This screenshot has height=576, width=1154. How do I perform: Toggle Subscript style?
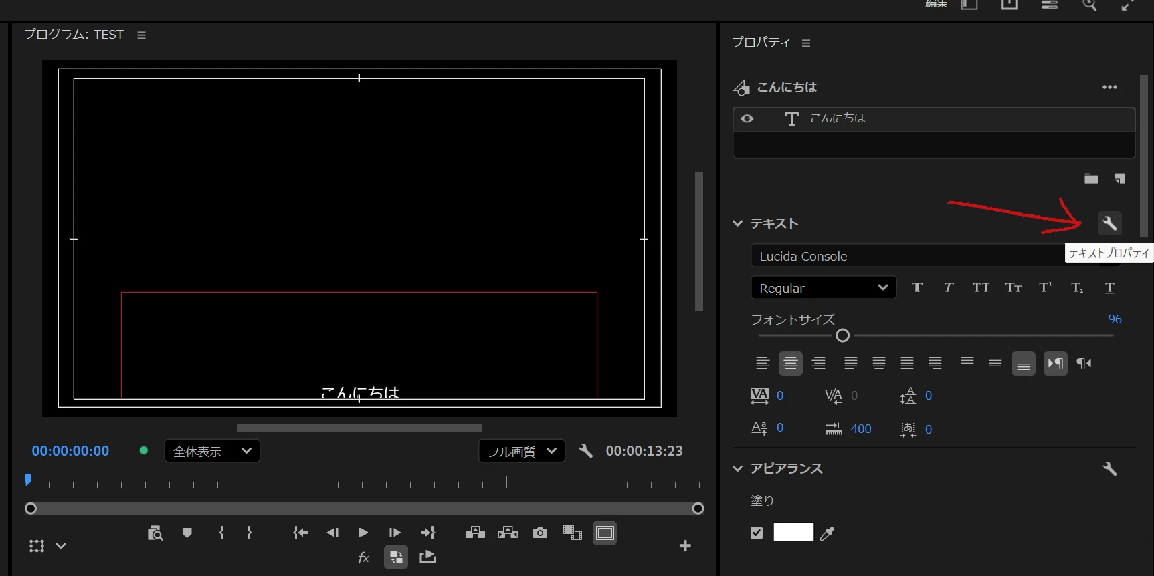click(x=1077, y=287)
